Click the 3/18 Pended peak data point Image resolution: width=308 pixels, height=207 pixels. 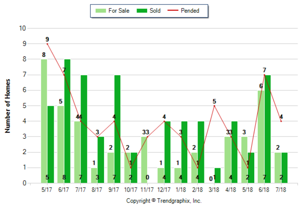click(214, 106)
